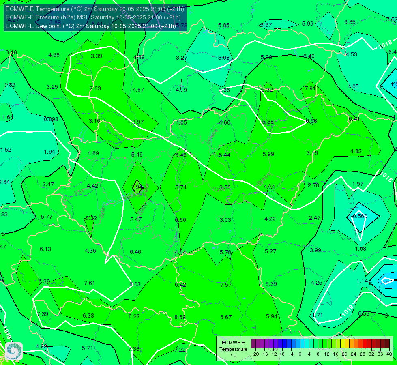Click the -0.560 dew point value

click(360, 216)
